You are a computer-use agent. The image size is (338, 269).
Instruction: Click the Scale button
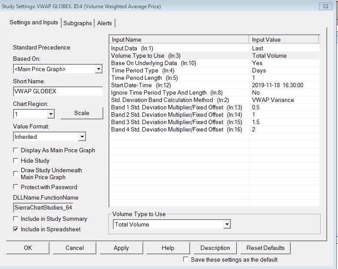(x=82, y=113)
